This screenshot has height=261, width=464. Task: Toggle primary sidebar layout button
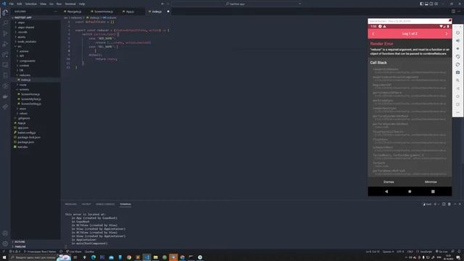coord(422,4)
